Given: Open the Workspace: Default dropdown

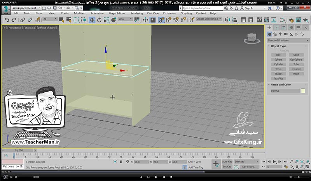Looking at the screenshot, I should 26,8.
